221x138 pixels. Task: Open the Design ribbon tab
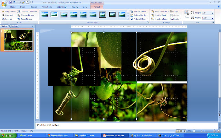(x=33, y=7)
